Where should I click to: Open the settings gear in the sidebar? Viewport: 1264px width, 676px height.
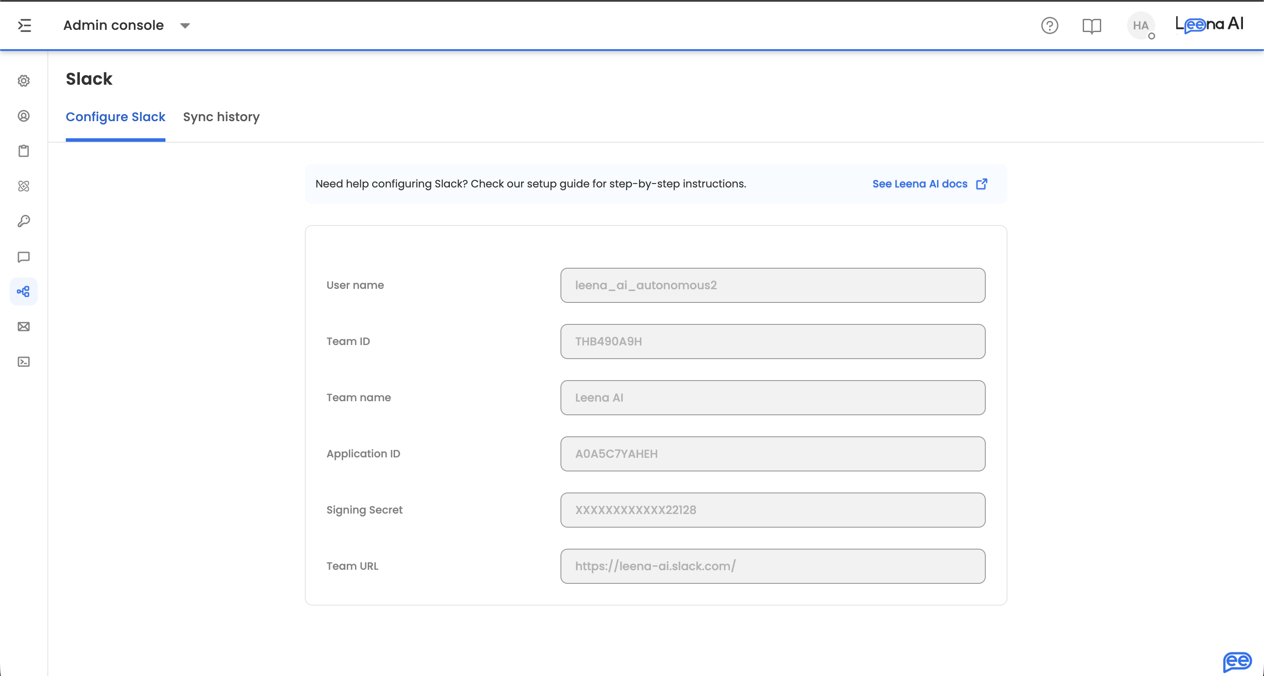tap(24, 80)
